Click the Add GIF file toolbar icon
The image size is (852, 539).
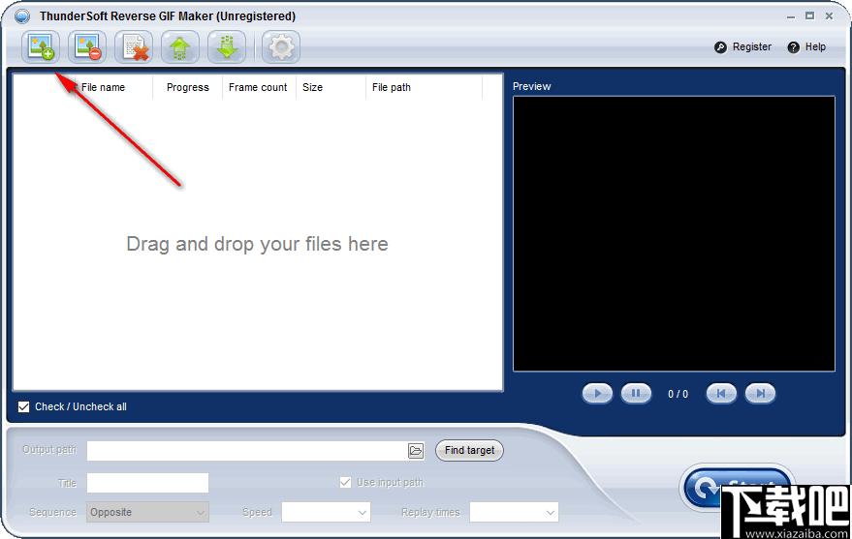point(41,47)
